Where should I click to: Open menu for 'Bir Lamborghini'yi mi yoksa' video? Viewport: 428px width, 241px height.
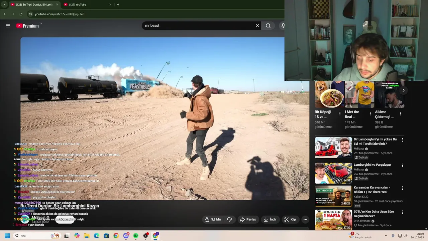(x=402, y=140)
